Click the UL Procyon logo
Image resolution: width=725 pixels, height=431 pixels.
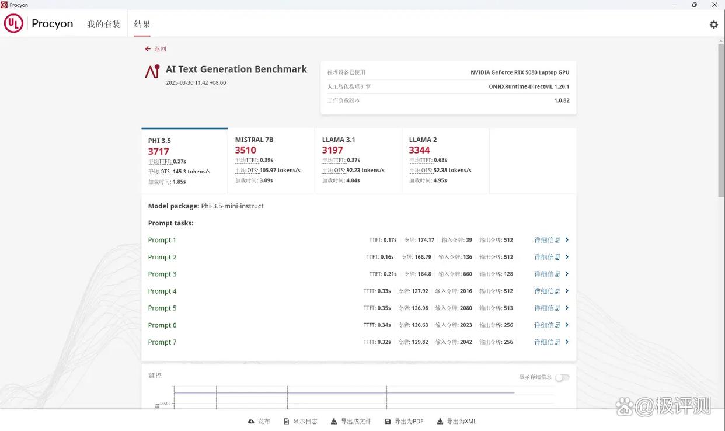39,24
